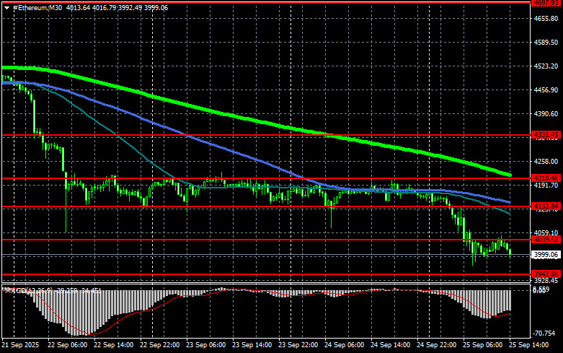563x353 pixels.
Task: Click the chart menu triangle beside #Ethereum
Action: [6, 7]
